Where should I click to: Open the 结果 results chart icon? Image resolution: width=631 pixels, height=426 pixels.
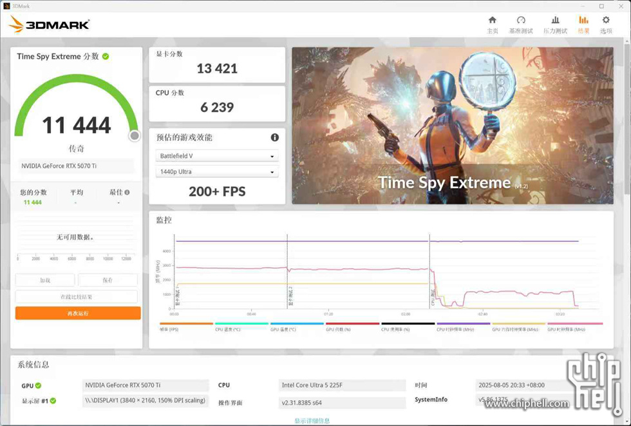click(x=583, y=20)
